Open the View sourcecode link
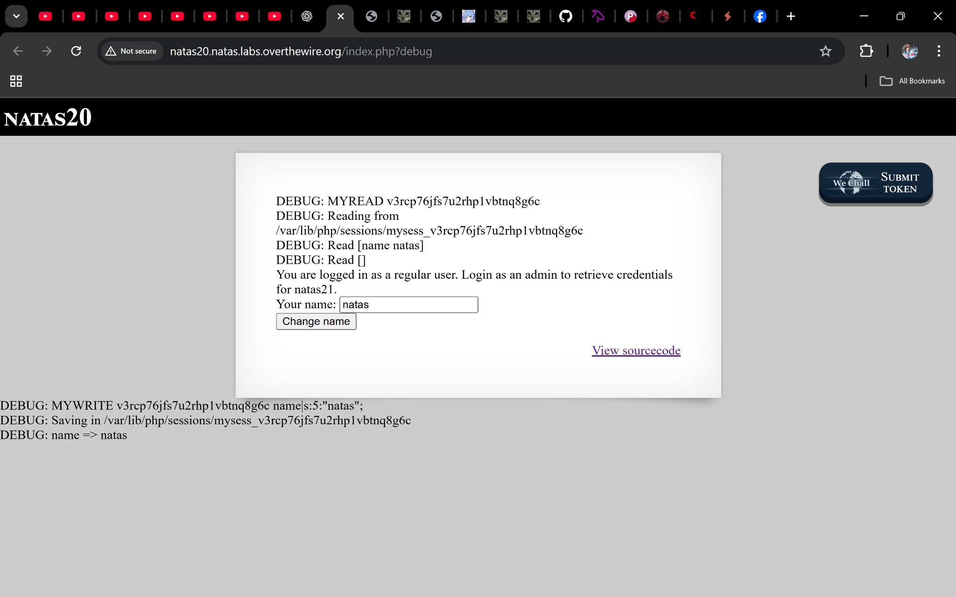The image size is (956, 597). point(636,351)
